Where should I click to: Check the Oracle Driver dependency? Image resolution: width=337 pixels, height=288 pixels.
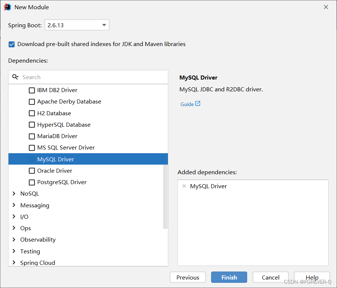(32, 171)
